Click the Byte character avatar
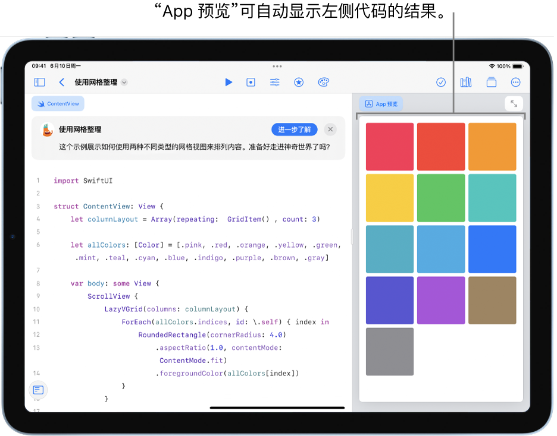The width and height of the screenshot is (557, 436). (48, 129)
